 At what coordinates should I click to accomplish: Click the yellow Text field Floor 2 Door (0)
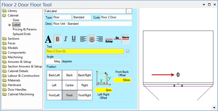85,51
